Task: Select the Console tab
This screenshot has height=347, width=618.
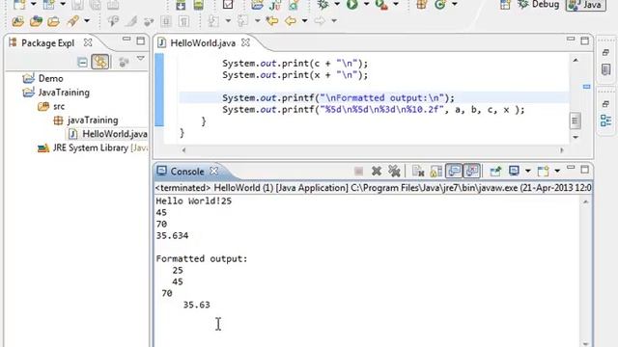Action: [187, 172]
